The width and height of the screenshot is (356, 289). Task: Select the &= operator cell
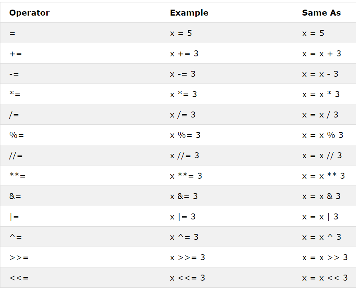click(15, 196)
